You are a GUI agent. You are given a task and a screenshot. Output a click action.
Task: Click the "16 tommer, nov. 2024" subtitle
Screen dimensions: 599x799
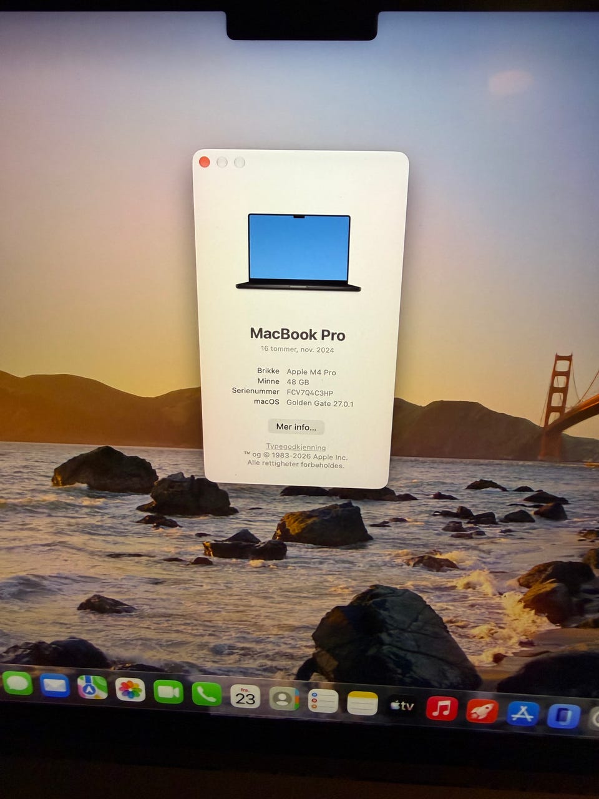(298, 350)
